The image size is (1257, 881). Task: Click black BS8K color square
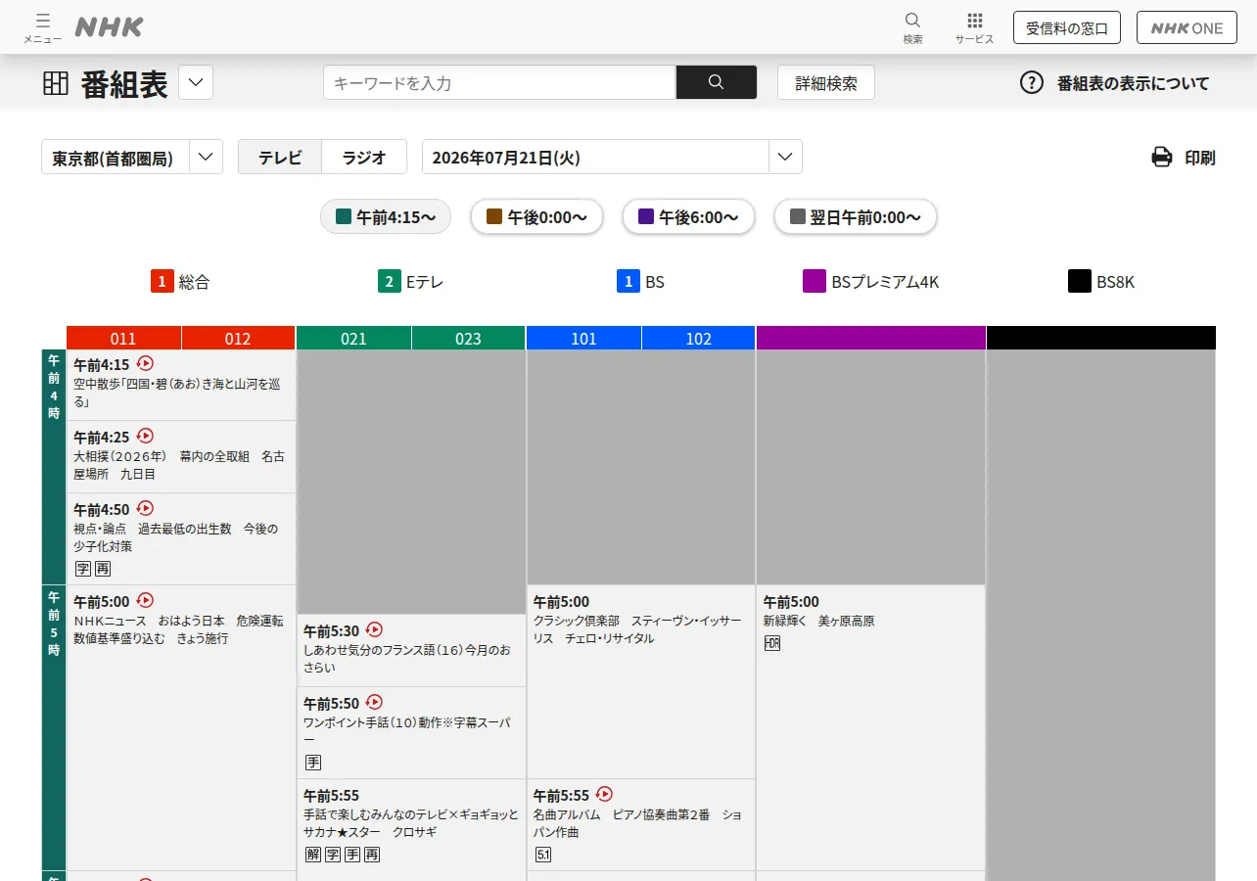coord(1080,281)
